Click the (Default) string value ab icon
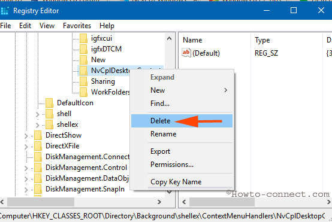This screenshot has height=222, width=332. click(x=186, y=53)
